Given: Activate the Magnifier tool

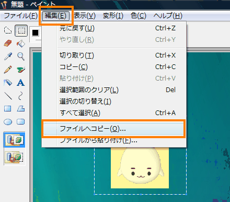Looking at the screenshot, I should (x=21, y=57).
